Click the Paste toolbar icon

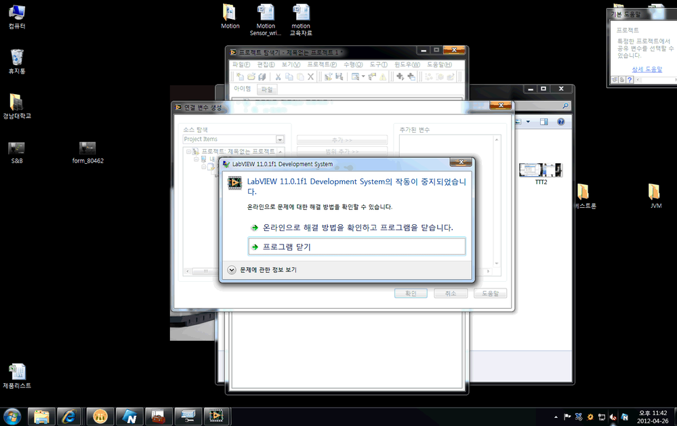coord(300,77)
